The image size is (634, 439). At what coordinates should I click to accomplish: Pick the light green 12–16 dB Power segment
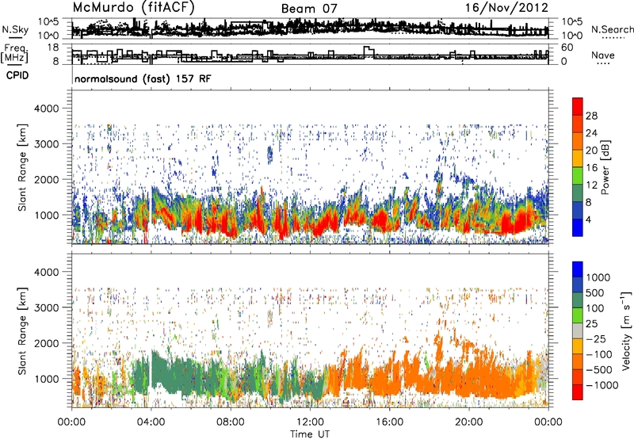578,176
